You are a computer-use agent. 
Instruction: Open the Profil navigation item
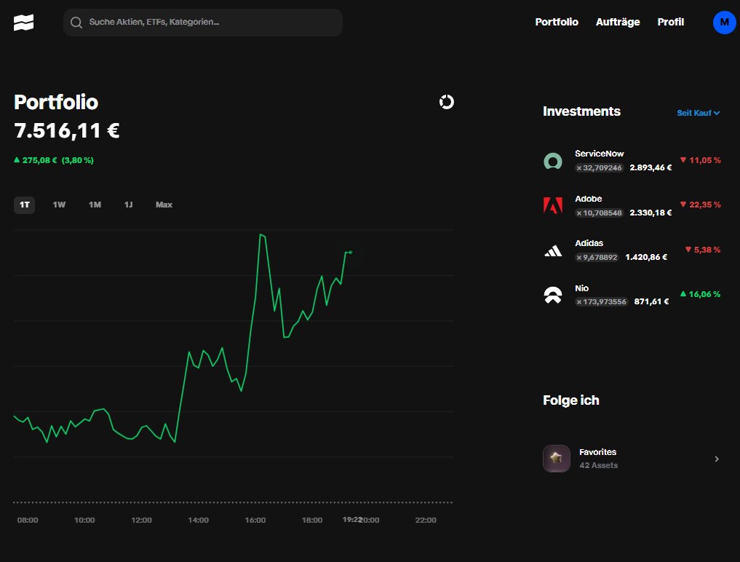(x=671, y=22)
